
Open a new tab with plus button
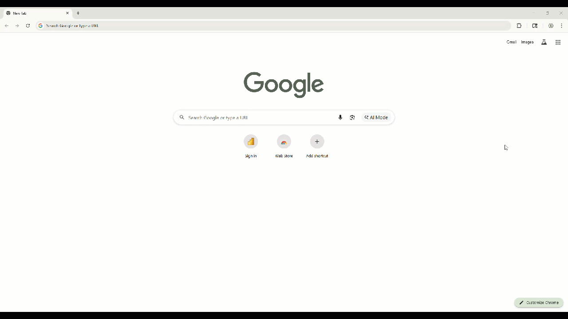pyautogui.click(x=78, y=13)
